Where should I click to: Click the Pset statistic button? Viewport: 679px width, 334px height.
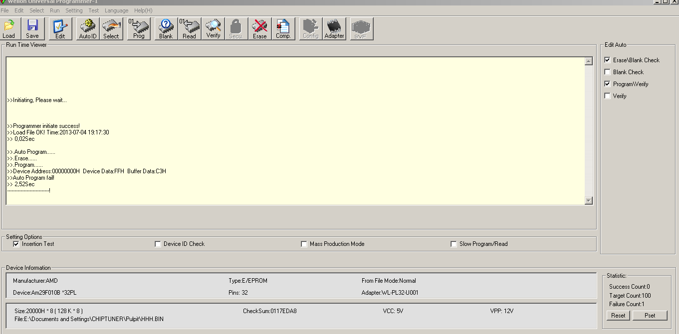pyautogui.click(x=650, y=315)
